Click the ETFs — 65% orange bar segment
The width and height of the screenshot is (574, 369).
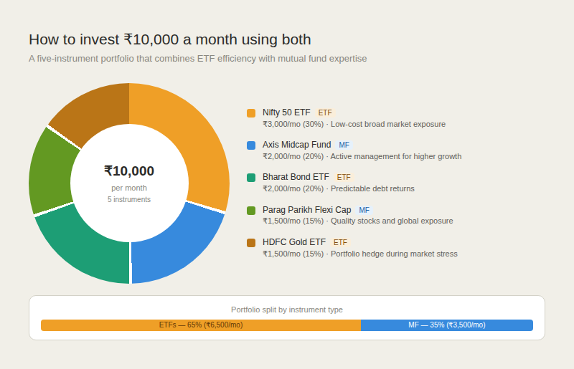click(201, 325)
